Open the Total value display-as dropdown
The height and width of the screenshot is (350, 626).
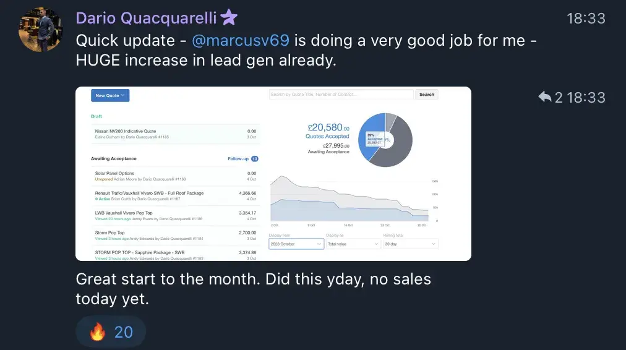click(x=353, y=244)
